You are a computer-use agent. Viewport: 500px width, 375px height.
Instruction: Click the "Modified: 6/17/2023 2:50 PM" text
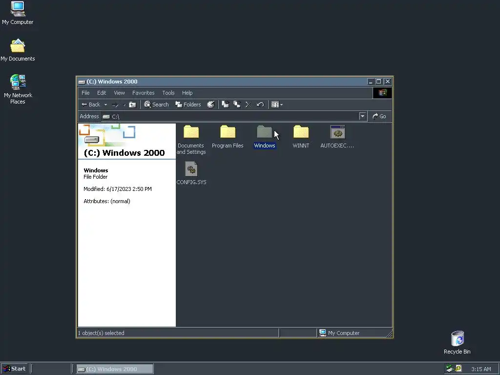pos(118,189)
